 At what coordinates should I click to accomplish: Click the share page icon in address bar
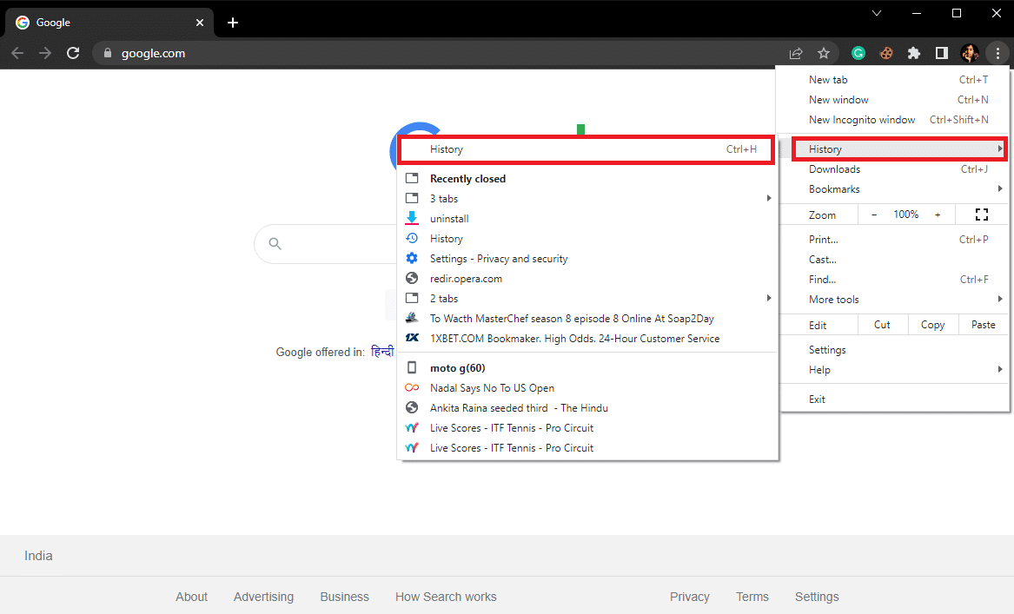[x=796, y=53]
